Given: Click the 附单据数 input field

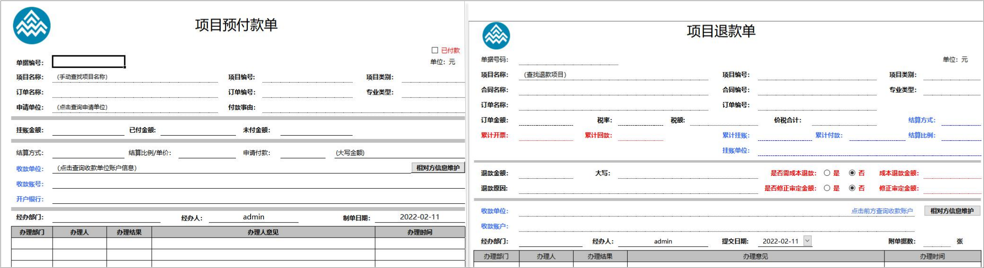Looking at the screenshot, I should point(937,241).
